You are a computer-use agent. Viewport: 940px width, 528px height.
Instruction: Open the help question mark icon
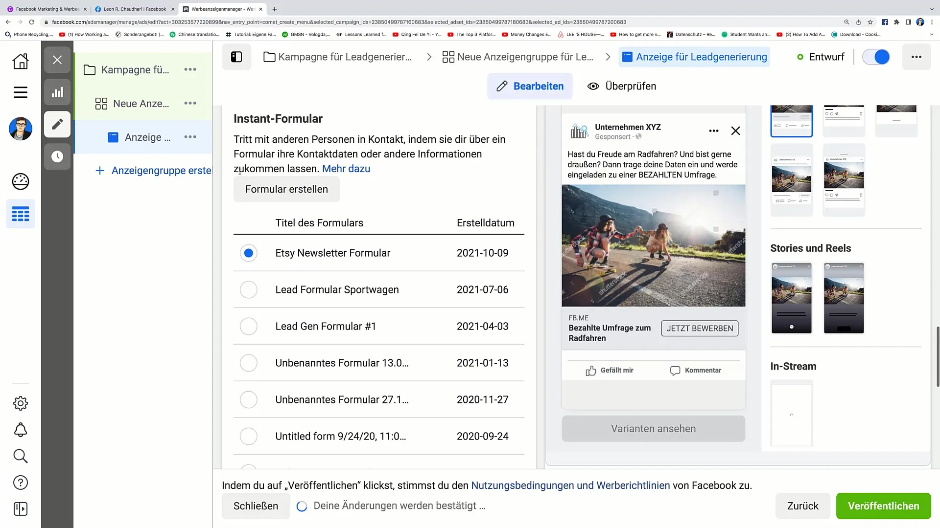21,483
